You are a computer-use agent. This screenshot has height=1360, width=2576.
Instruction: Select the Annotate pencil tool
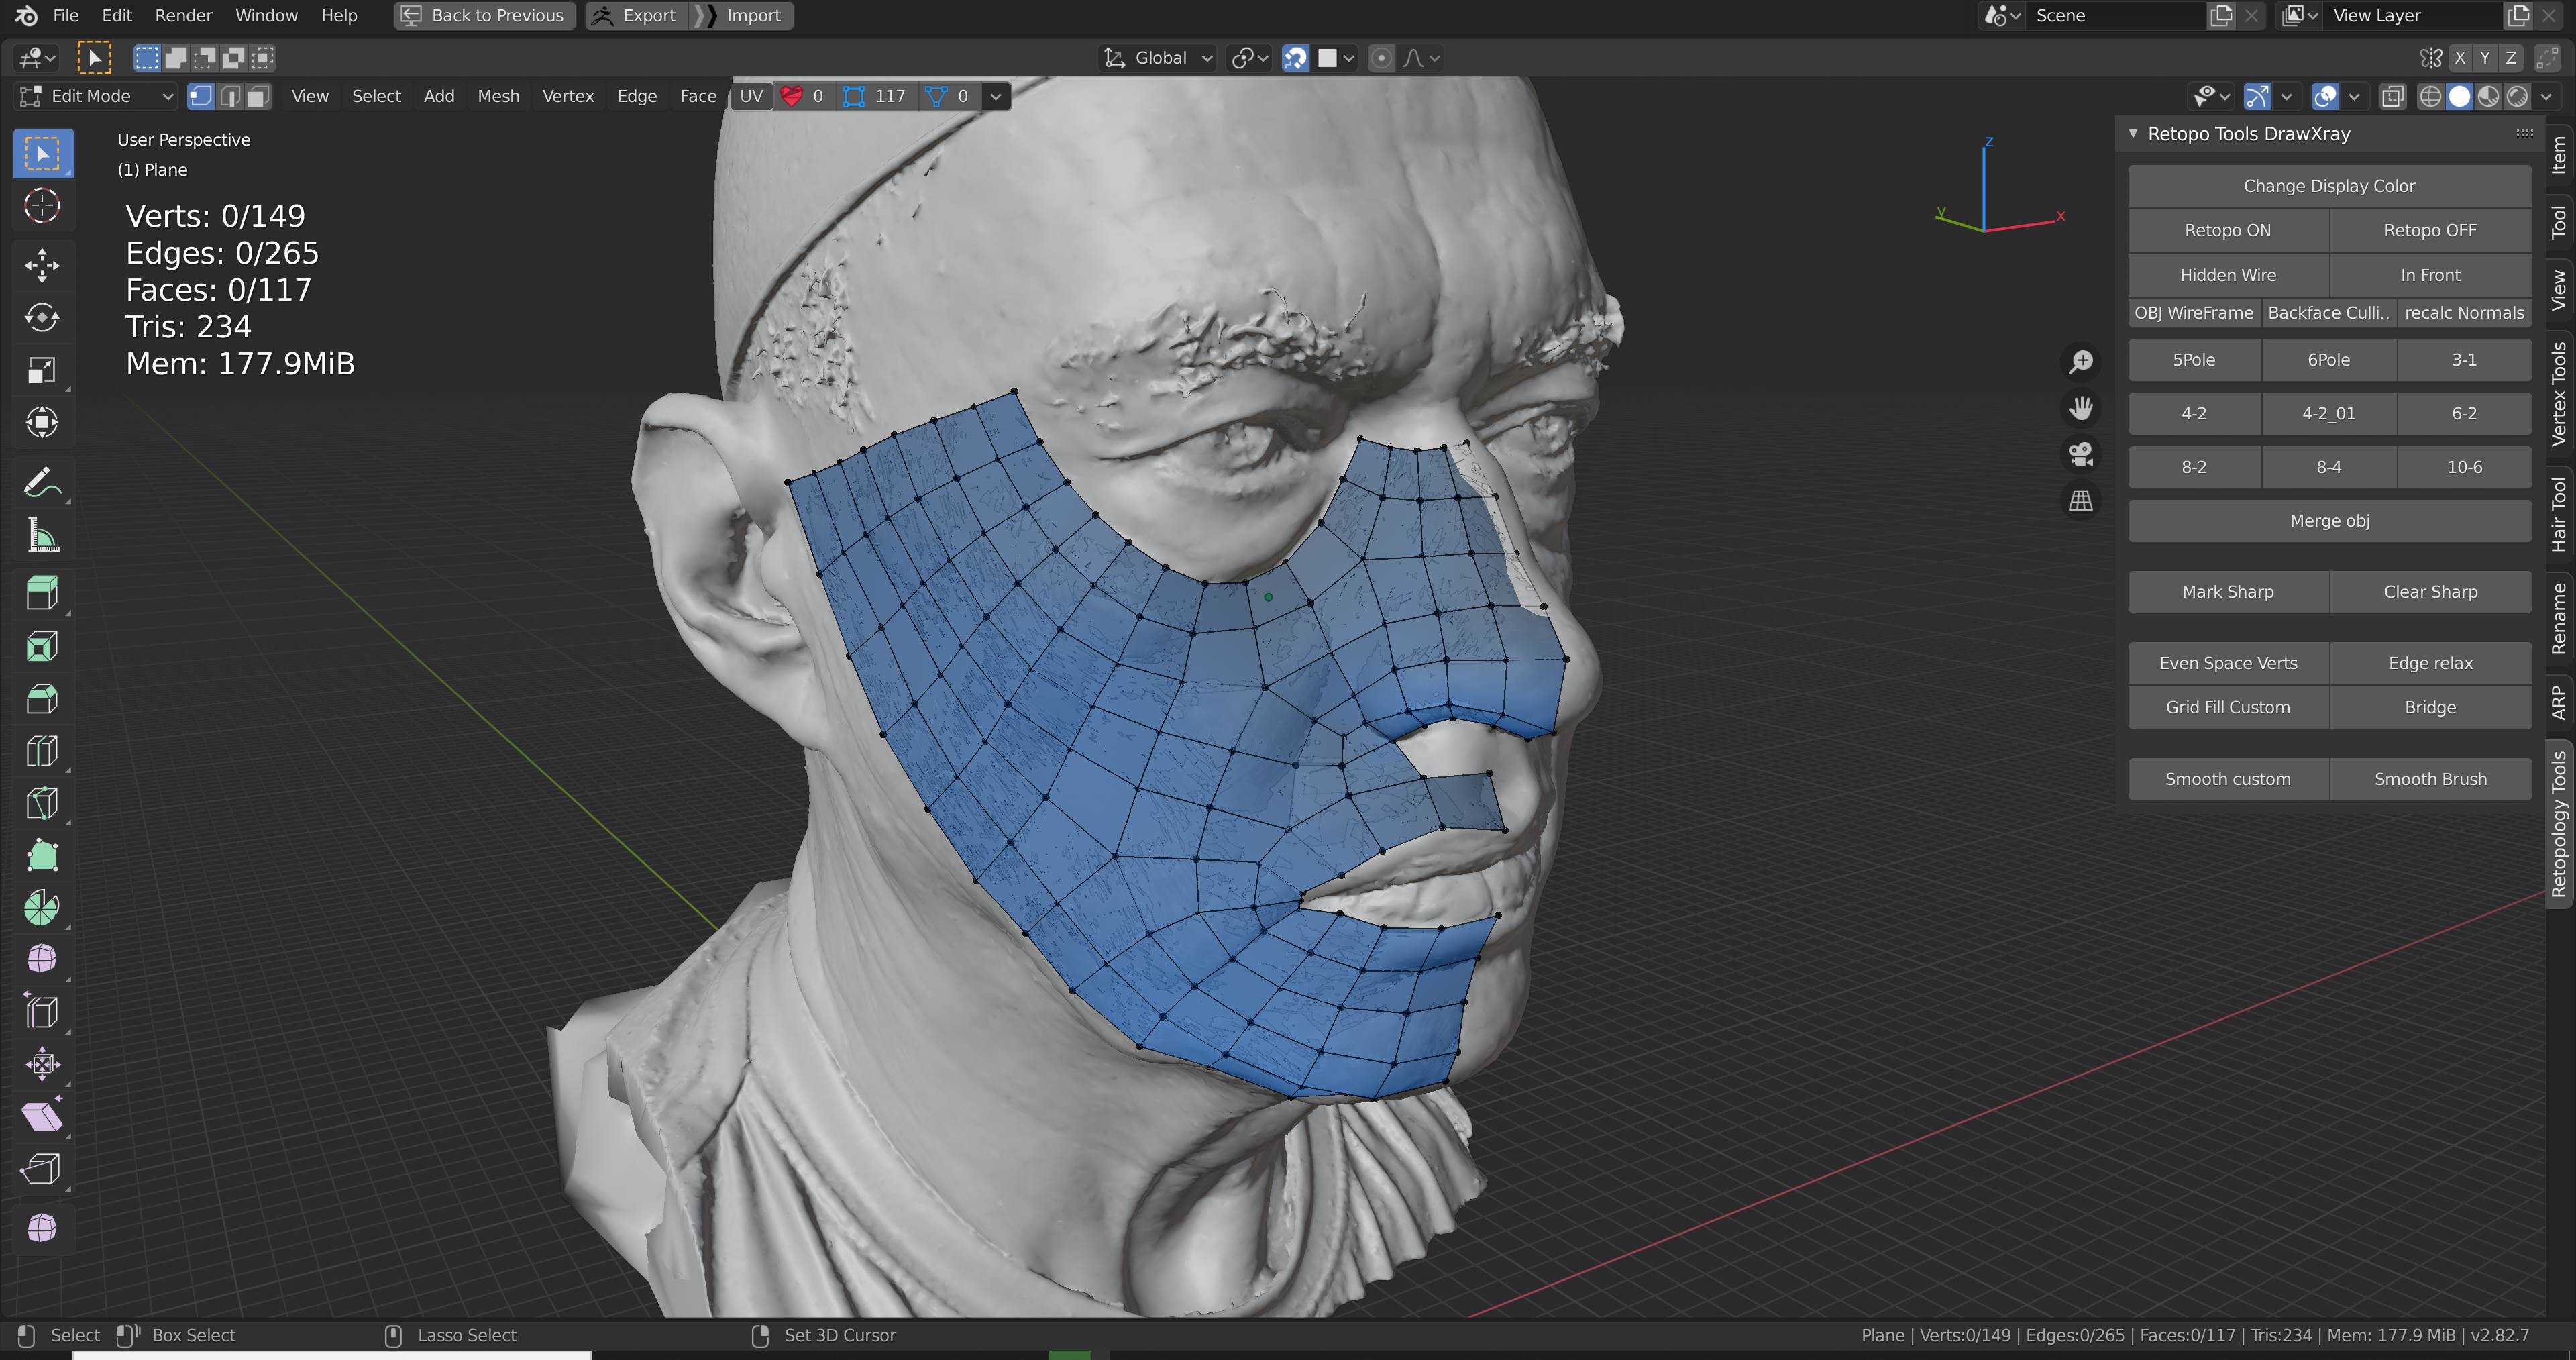(42, 483)
